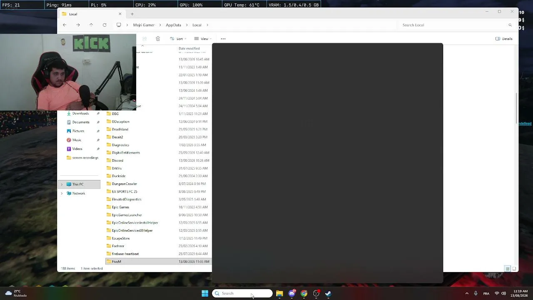Select the Local tab
Screen dimensions: 533x300
(92, 14)
